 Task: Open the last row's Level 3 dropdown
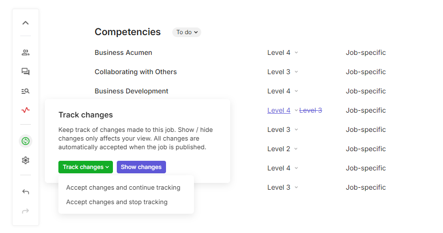pyautogui.click(x=283, y=187)
